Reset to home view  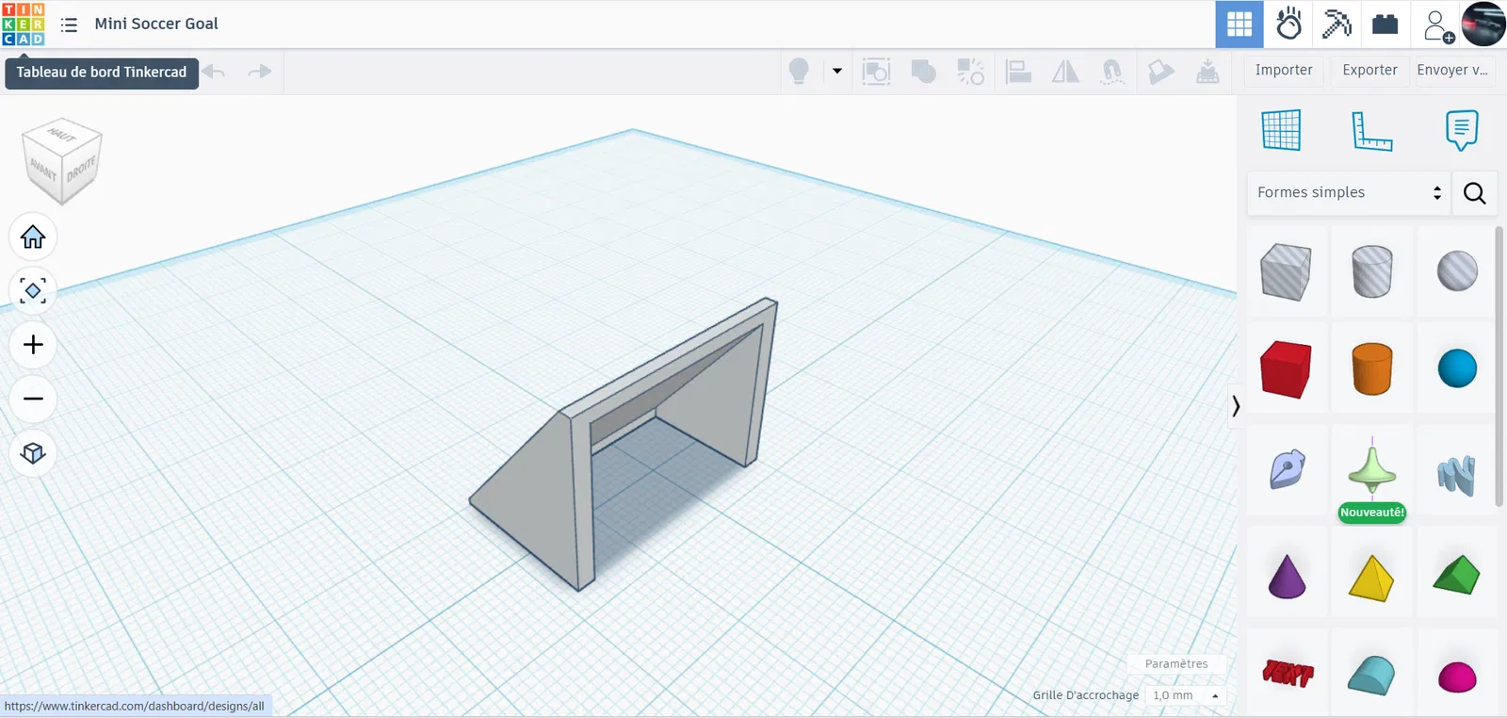[33, 237]
